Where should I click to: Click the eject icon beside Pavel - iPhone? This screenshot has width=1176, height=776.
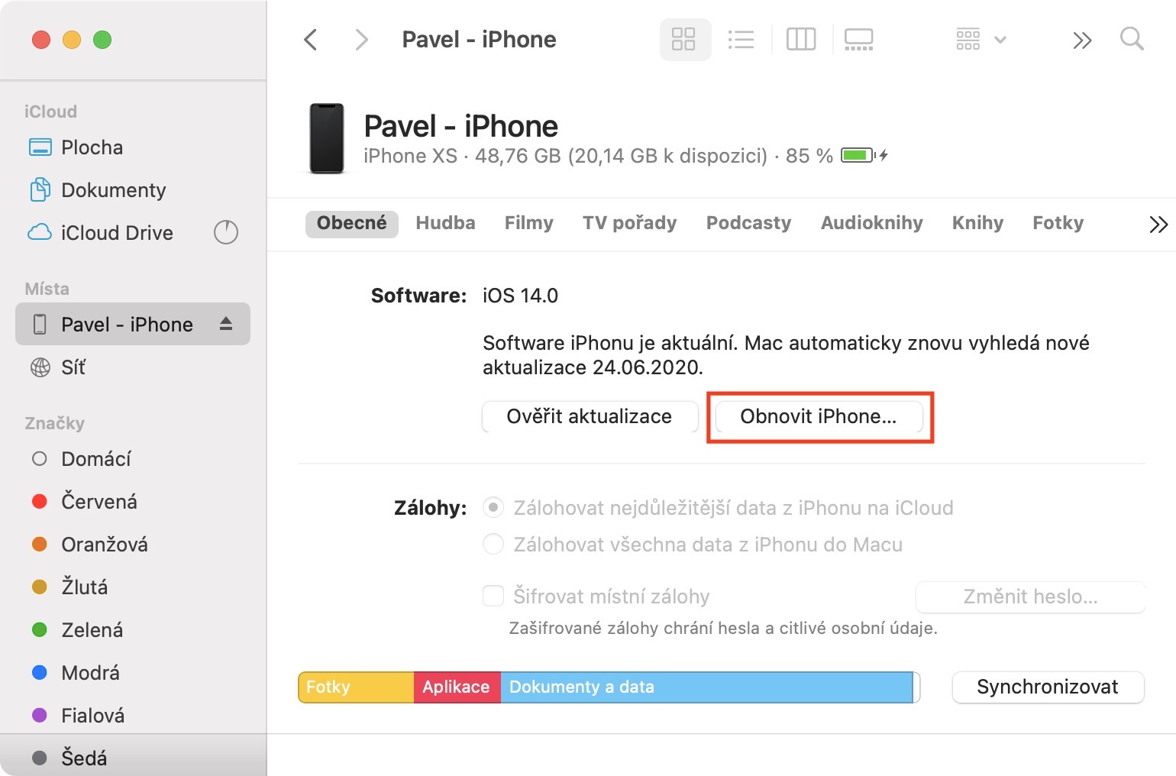pos(226,324)
